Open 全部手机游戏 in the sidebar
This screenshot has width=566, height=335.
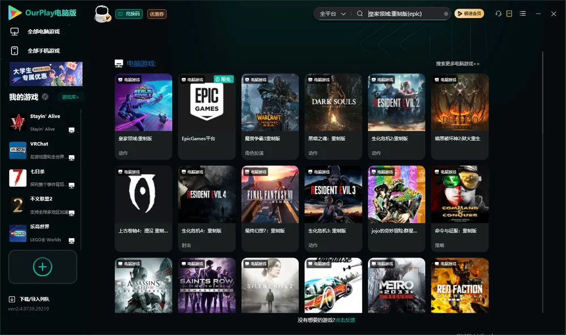(x=44, y=50)
